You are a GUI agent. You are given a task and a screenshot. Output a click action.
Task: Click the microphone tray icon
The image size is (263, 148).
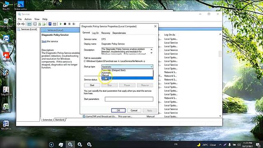[230, 145]
